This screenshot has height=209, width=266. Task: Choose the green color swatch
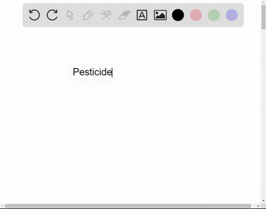point(214,15)
